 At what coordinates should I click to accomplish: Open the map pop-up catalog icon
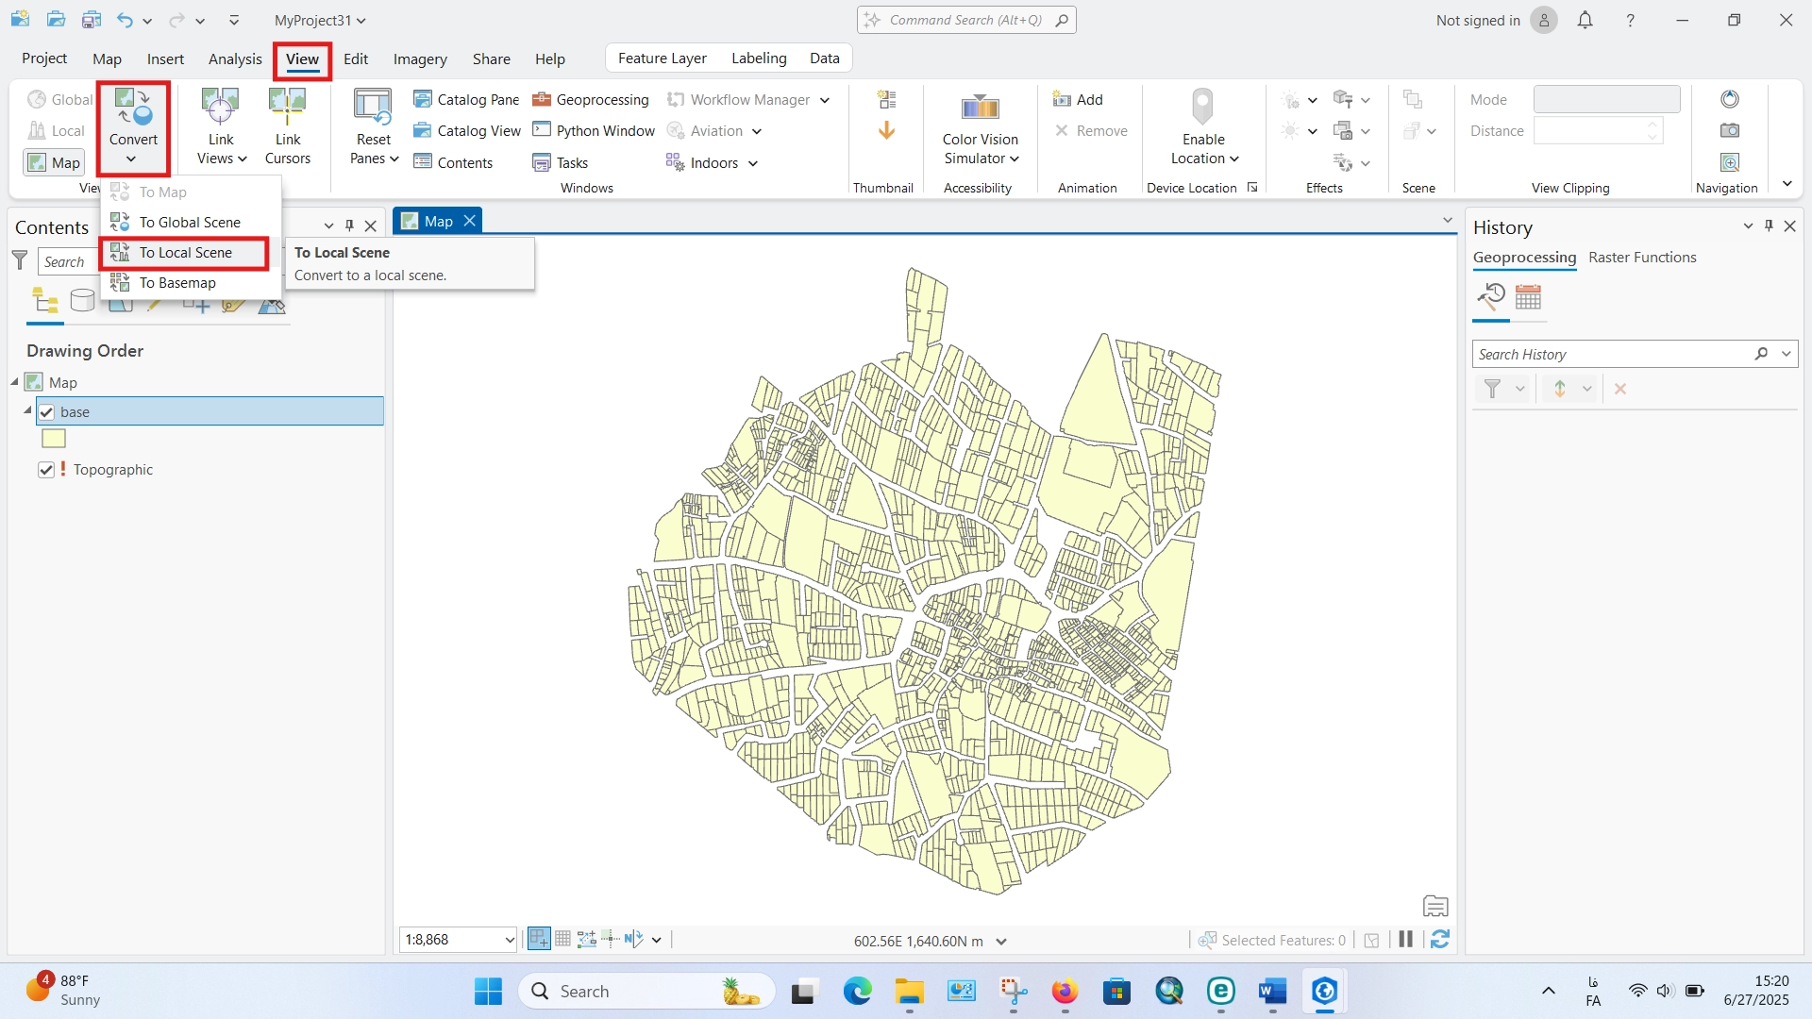[1435, 906]
